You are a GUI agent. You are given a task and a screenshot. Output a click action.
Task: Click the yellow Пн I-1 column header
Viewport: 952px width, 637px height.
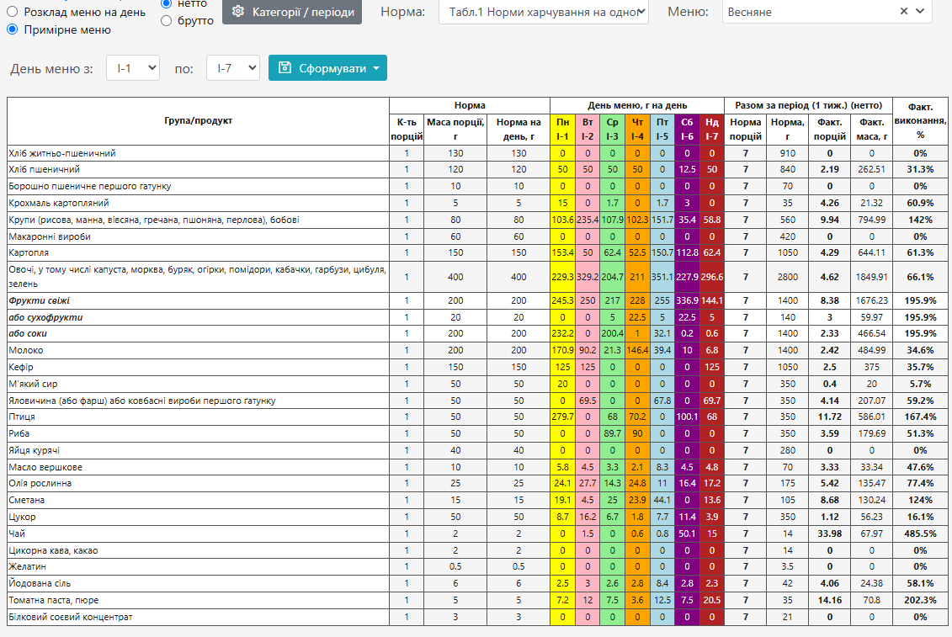coord(562,130)
